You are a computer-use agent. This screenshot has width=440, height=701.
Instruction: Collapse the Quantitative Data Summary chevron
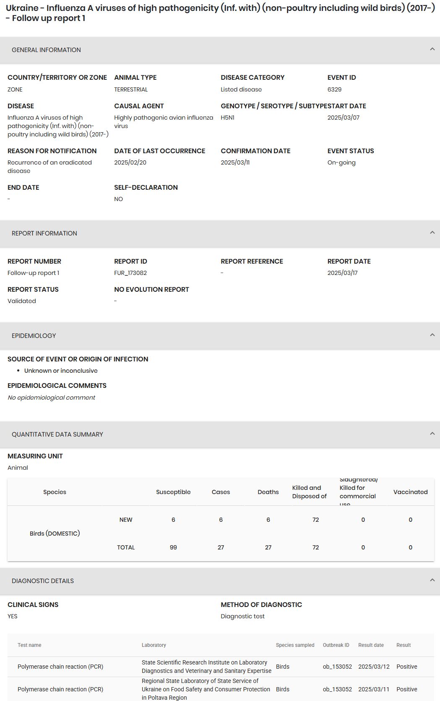tap(432, 434)
